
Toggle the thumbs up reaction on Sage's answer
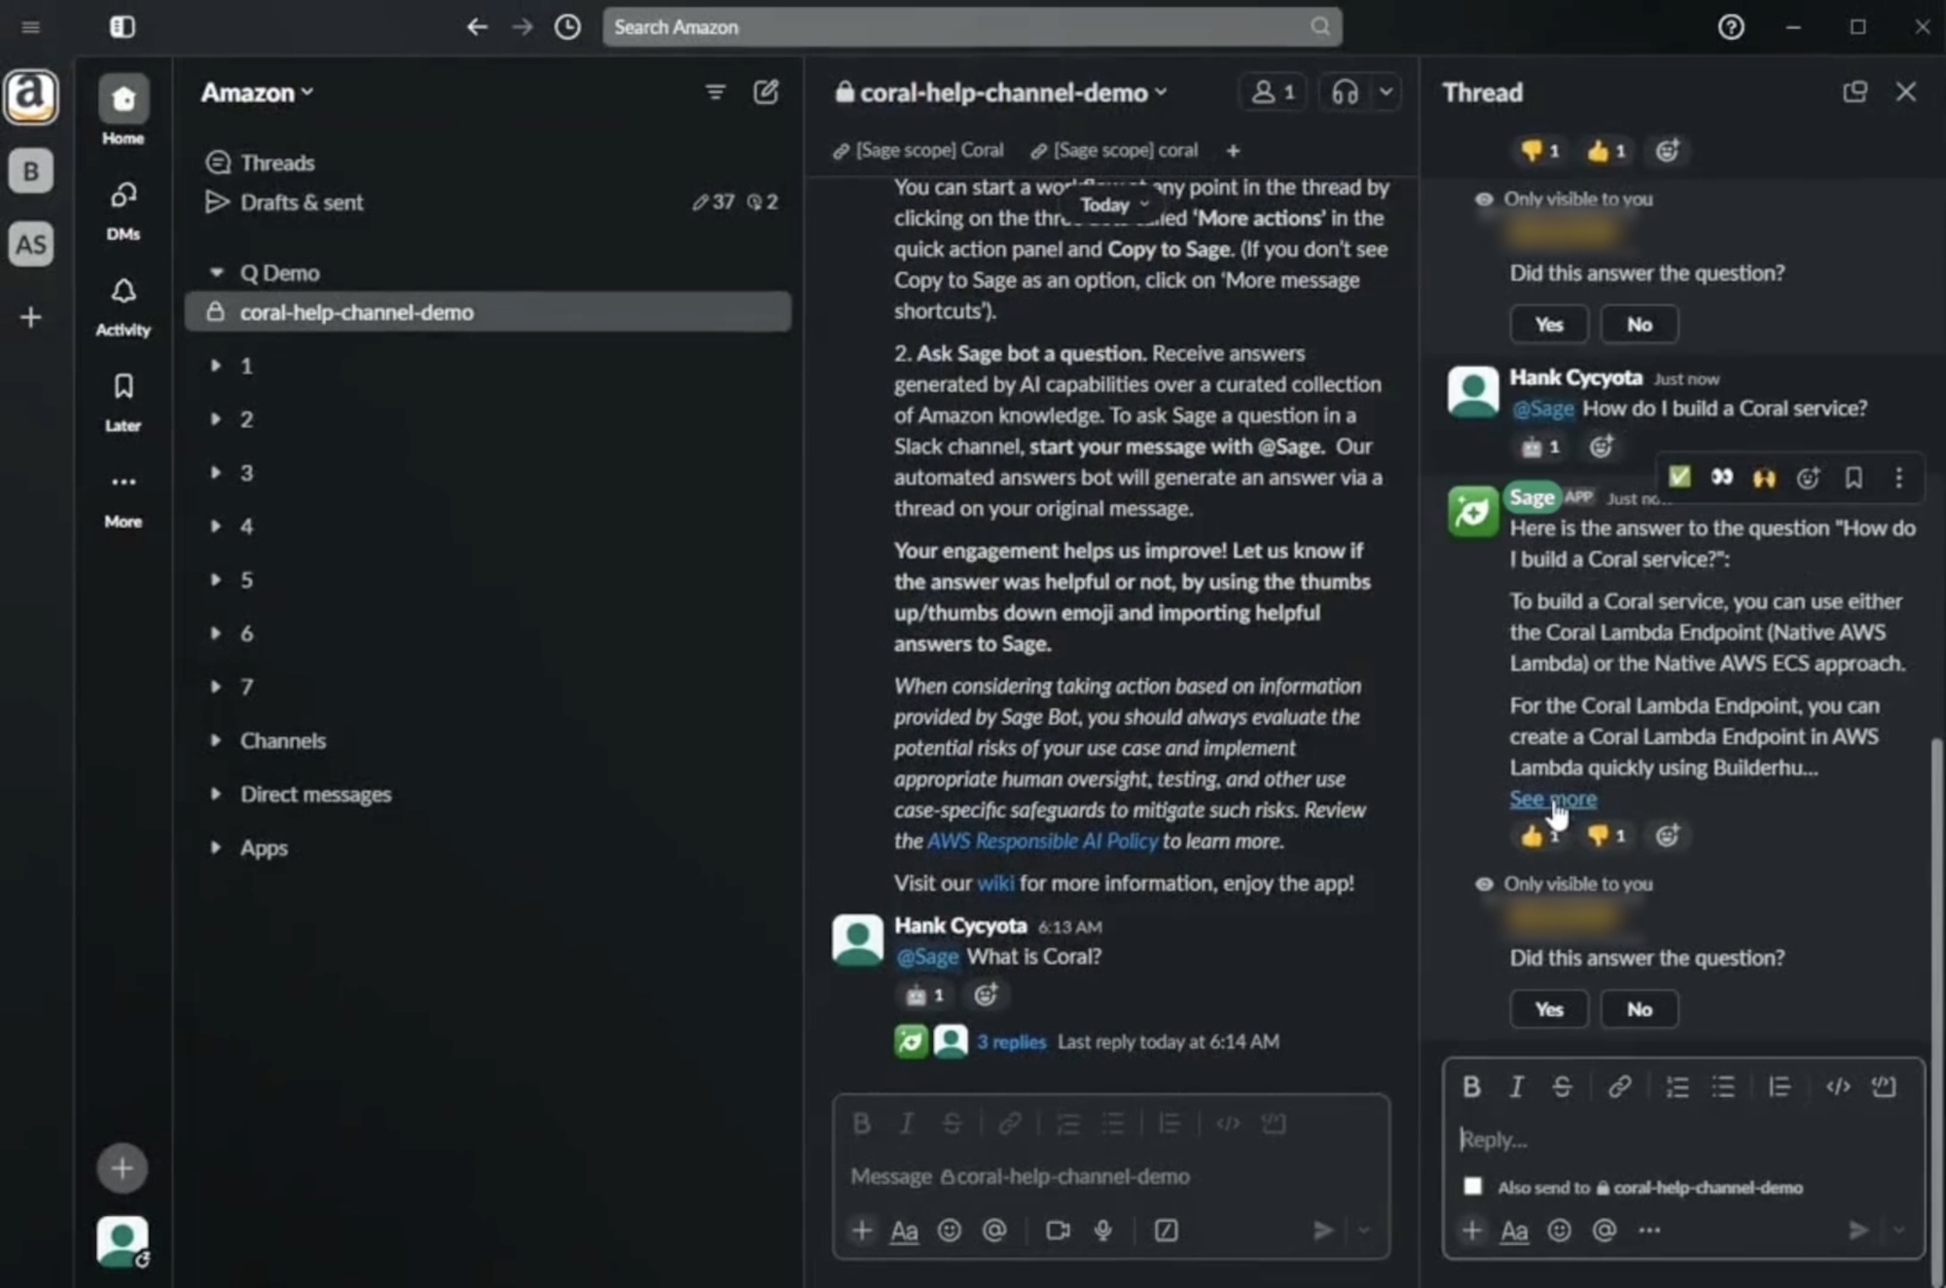[x=1539, y=836]
